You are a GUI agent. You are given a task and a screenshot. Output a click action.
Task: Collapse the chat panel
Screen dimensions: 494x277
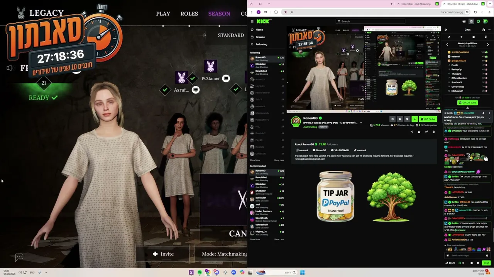click(446, 30)
